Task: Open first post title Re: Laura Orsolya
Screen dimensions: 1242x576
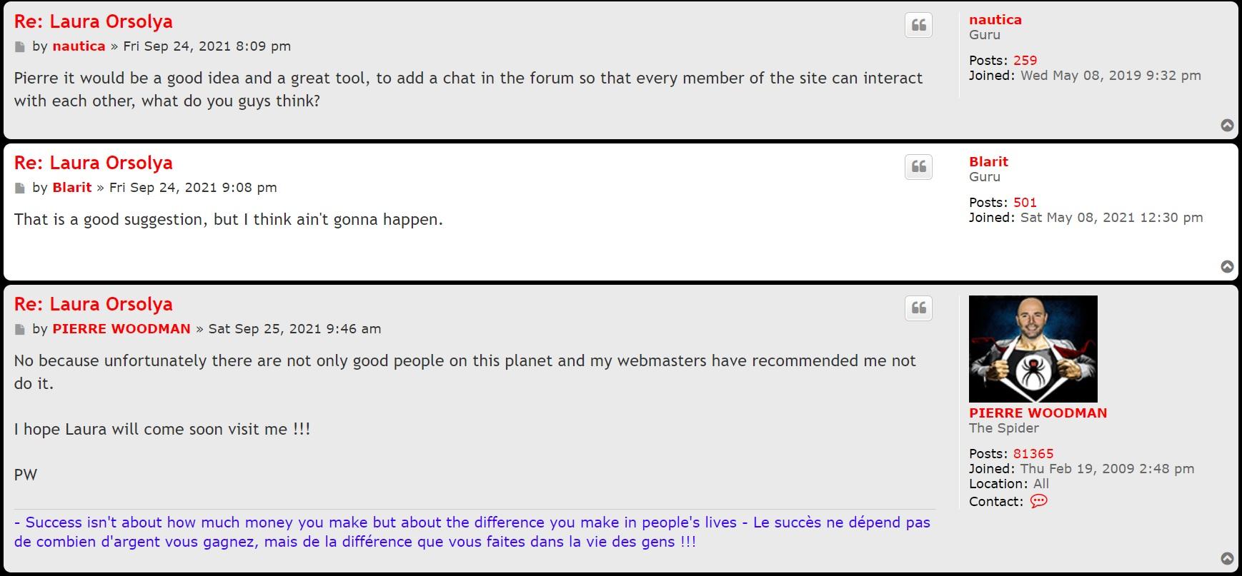Action: (94, 21)
